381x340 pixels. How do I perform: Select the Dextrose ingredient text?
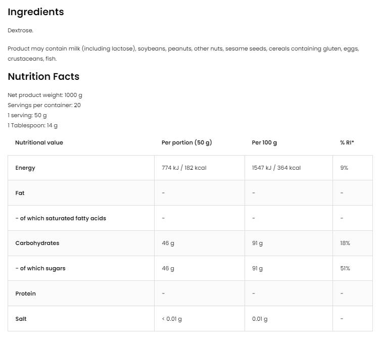pyautogui.click(x=20, y=30)
